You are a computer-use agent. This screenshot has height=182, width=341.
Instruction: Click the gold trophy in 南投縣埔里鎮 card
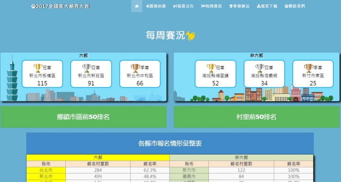211,68
